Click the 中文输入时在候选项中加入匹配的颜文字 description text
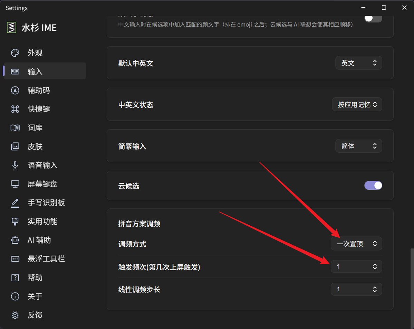Viewport: 414px width, 329px height. [x=236, y=25]
